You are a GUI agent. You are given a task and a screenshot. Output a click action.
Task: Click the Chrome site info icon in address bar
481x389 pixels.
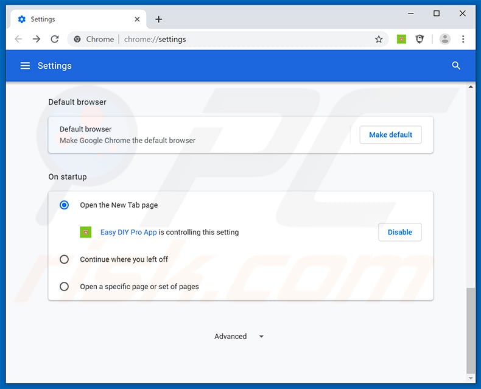pos(77,40)
